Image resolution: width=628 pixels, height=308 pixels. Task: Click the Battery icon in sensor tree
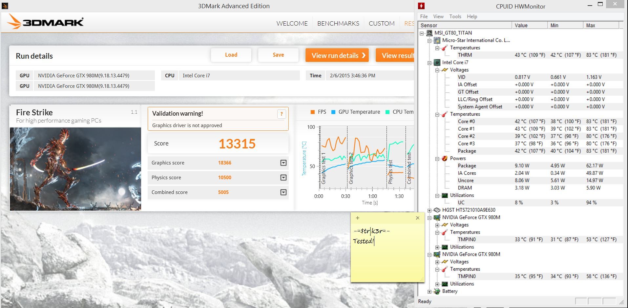point(437,291)
